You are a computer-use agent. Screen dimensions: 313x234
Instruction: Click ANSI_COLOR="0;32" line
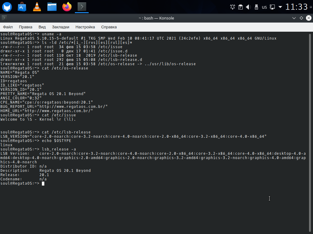tap(21, 98)
